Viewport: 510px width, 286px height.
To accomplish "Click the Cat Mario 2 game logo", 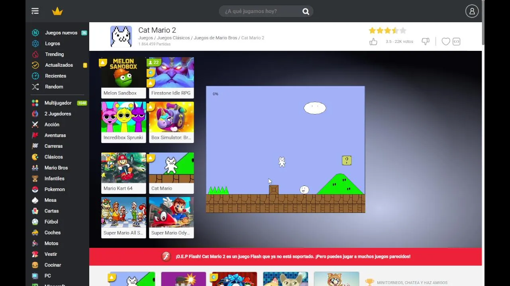I will pyautogui.click(x=121, y=37).
